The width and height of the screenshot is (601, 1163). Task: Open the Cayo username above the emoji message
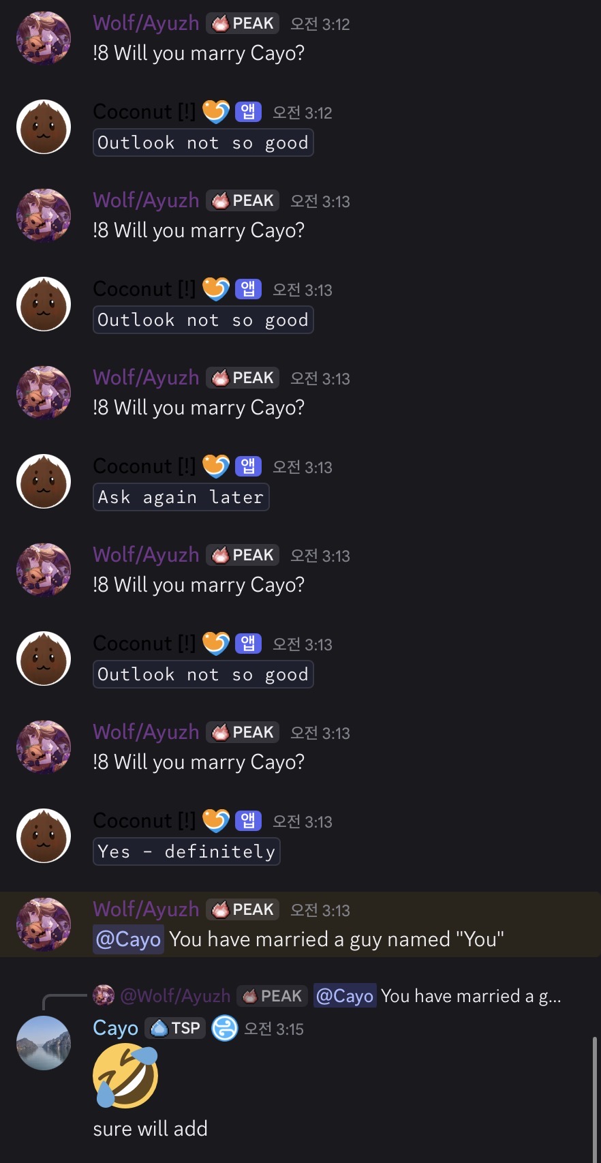[115, 1028]
